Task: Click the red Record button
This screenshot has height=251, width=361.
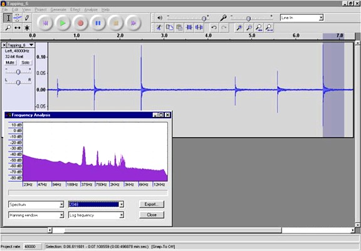Action: coord(80,23)
